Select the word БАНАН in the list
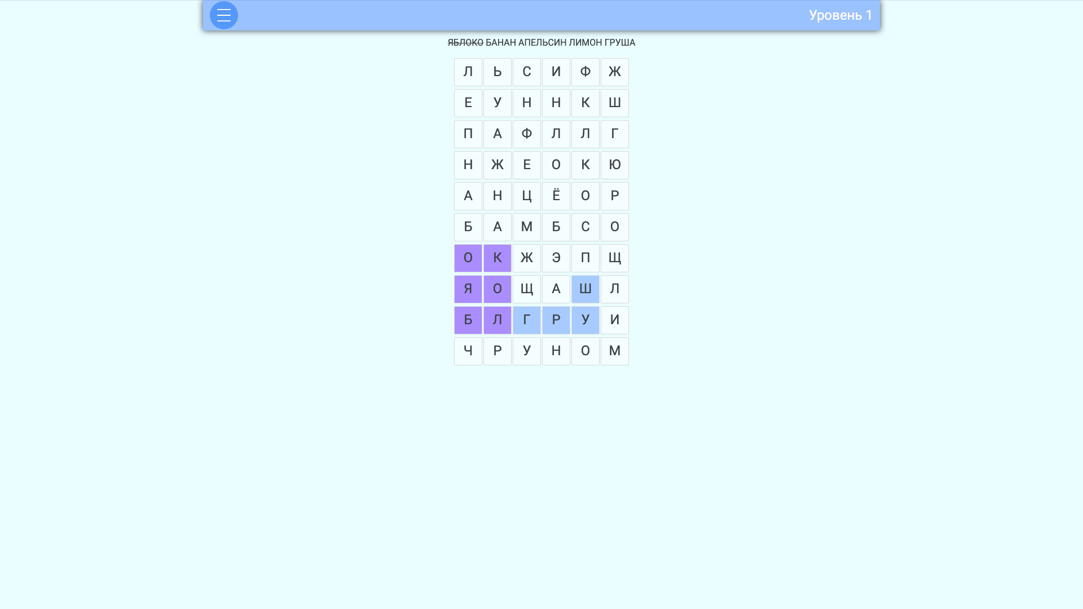This screenshot has width=1083, height=609. pyautogui.click(x=501, y=42)
